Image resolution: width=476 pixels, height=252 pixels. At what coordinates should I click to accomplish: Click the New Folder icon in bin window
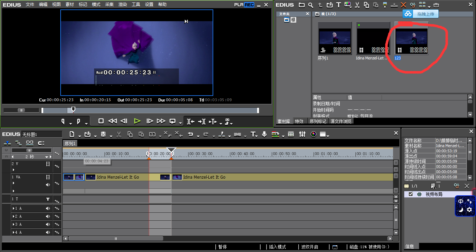[302, 5]
